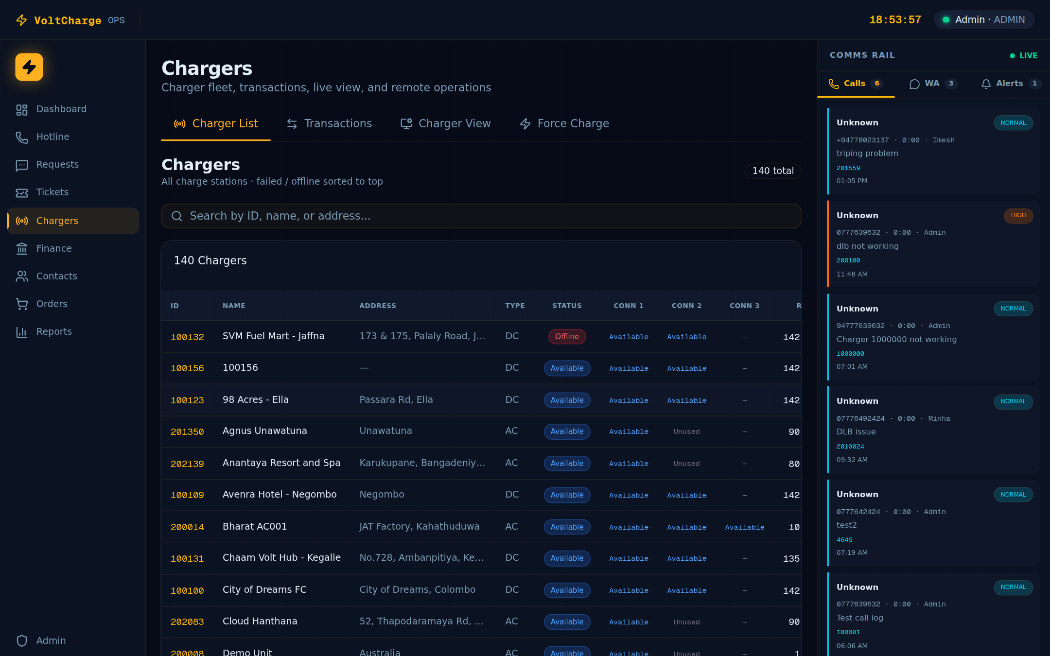Switch to the WA tab
Image resolution: width=1050 pixels, height=656 pixels.
tap(932, 83)
